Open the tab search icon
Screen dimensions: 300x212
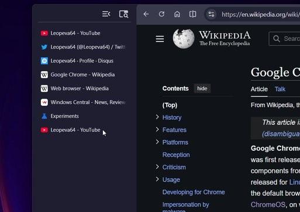coord(123,14)
